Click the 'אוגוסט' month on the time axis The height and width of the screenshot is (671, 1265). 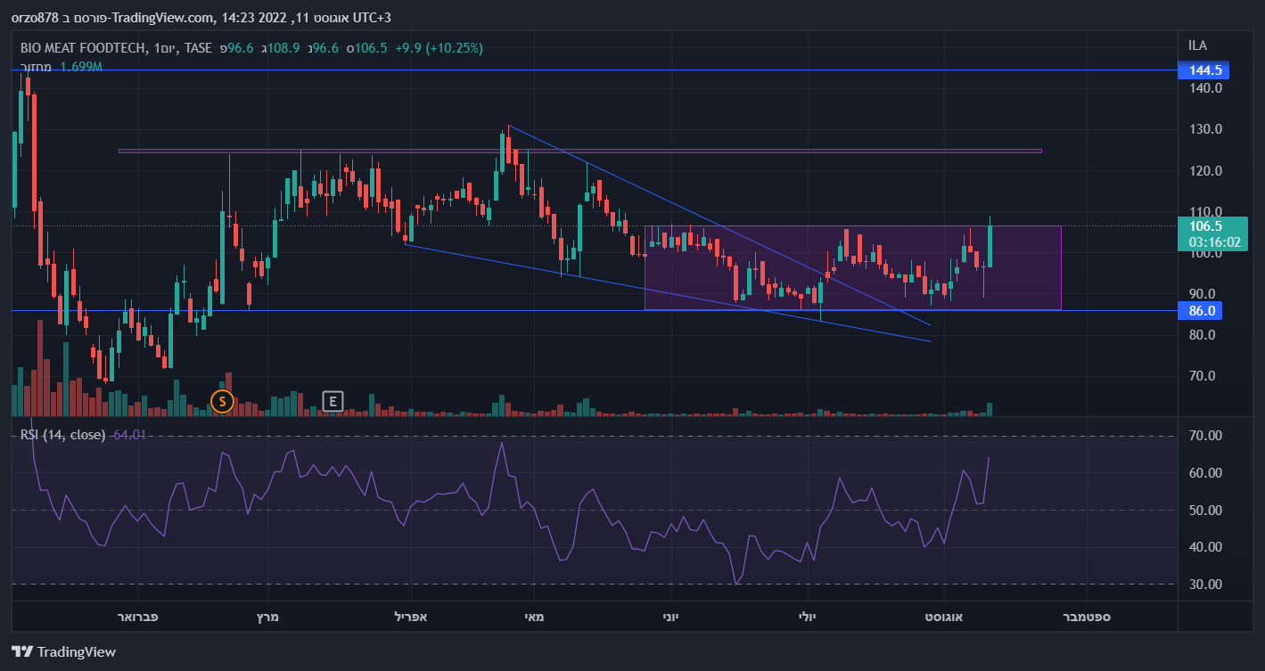(944, 616)
